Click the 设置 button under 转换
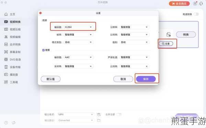The width and height of the screenshot is (206, 128). tap(166, 44)
